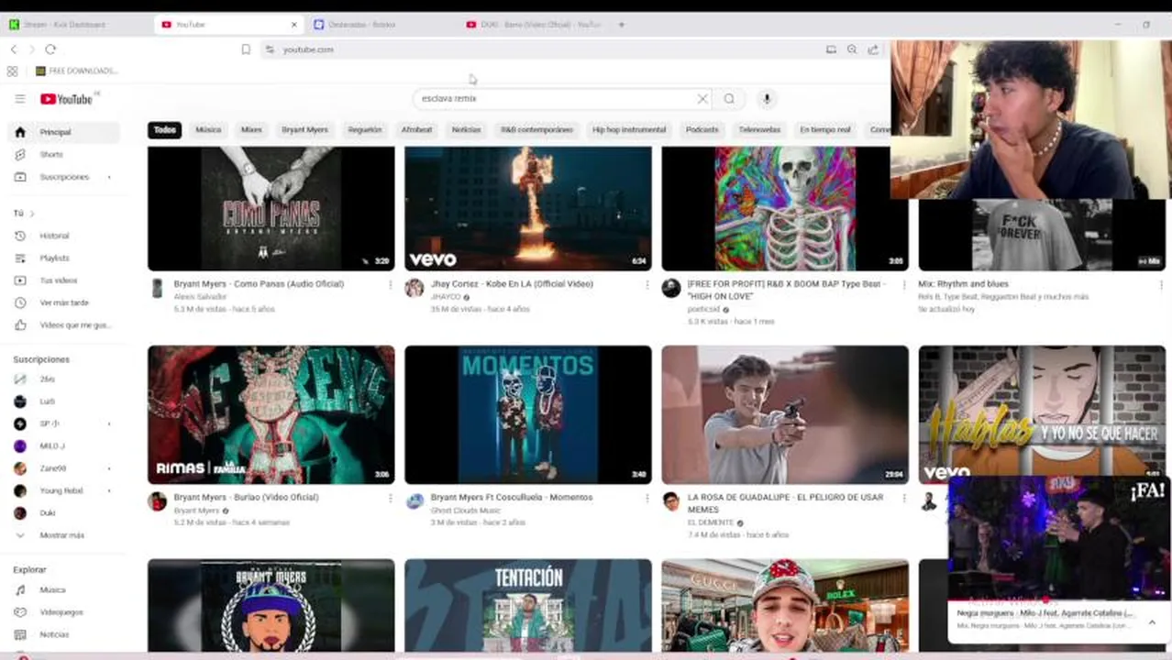
Task: Click the search magnifier button
Action: (x=729, y=99)
